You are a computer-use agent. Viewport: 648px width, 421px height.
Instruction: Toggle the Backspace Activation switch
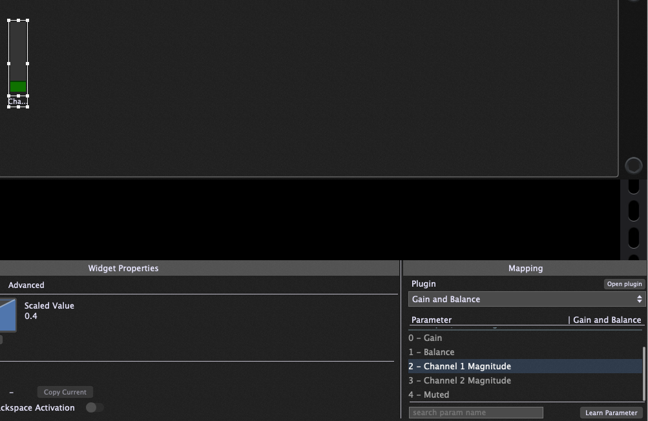(x=94, y=407)
